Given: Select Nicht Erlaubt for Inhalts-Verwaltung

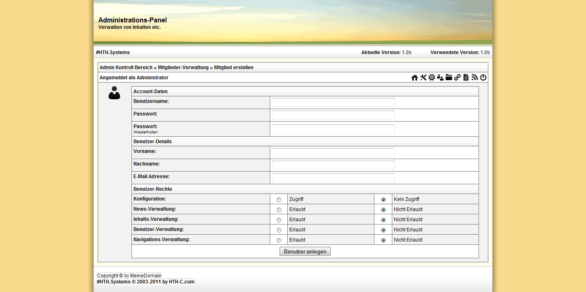Looking at the screenshot, I should coord(383,220).
